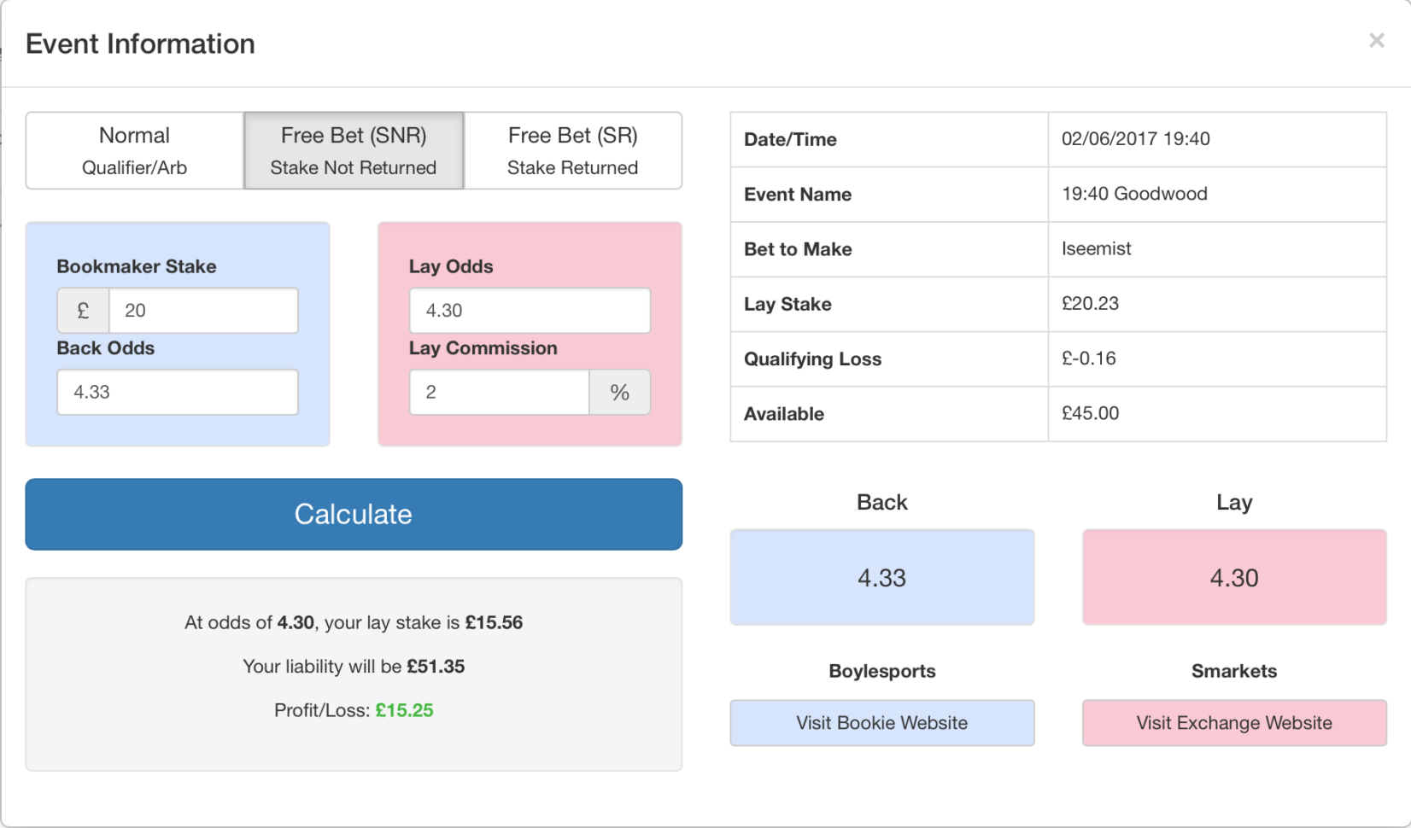
Task: Select the Back Odds input showing 4.33
Action: pyautogui.click(x=177, y=392)
